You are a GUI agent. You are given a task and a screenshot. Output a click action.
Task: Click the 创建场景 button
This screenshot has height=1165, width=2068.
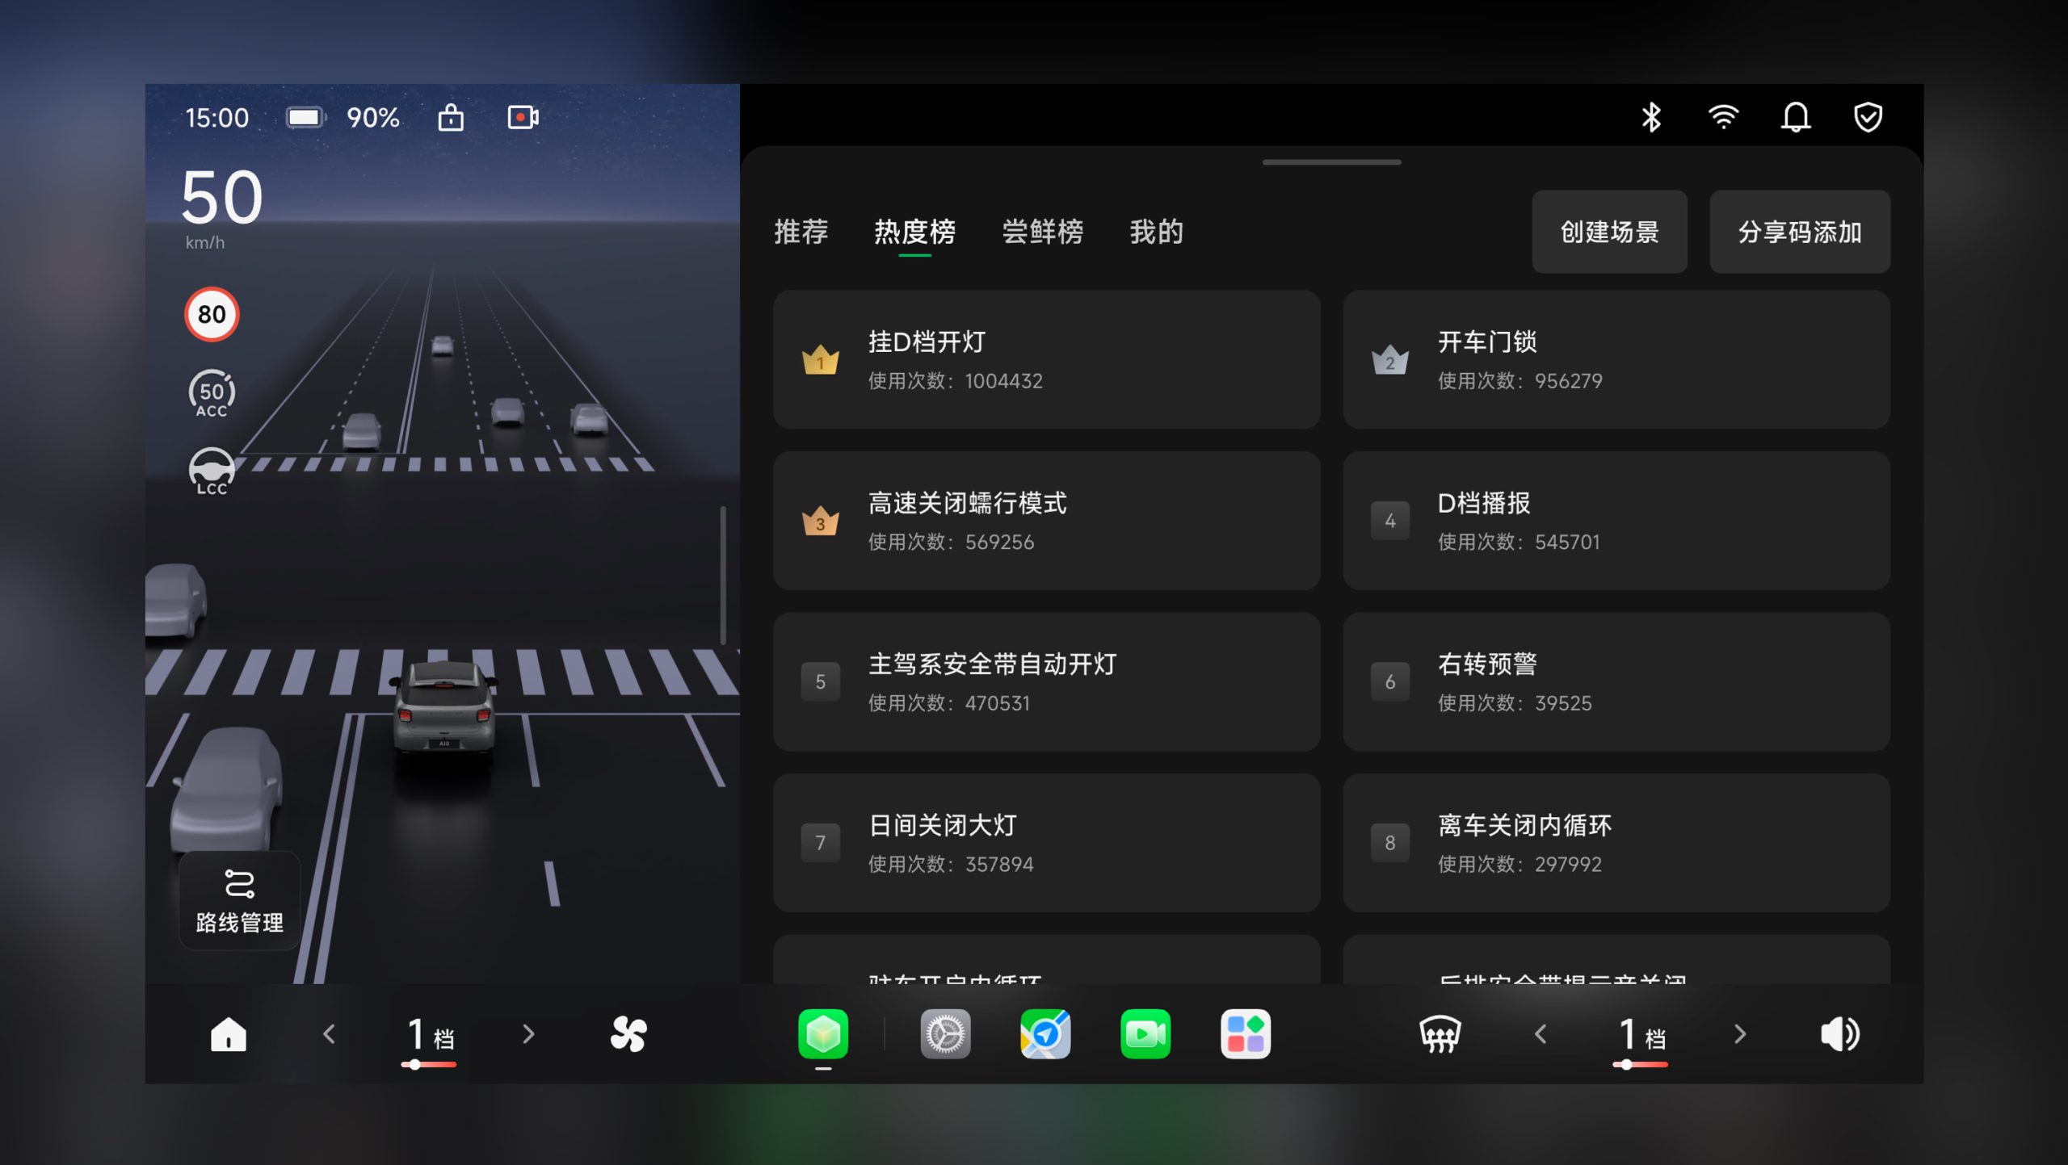coord(1608,233)
